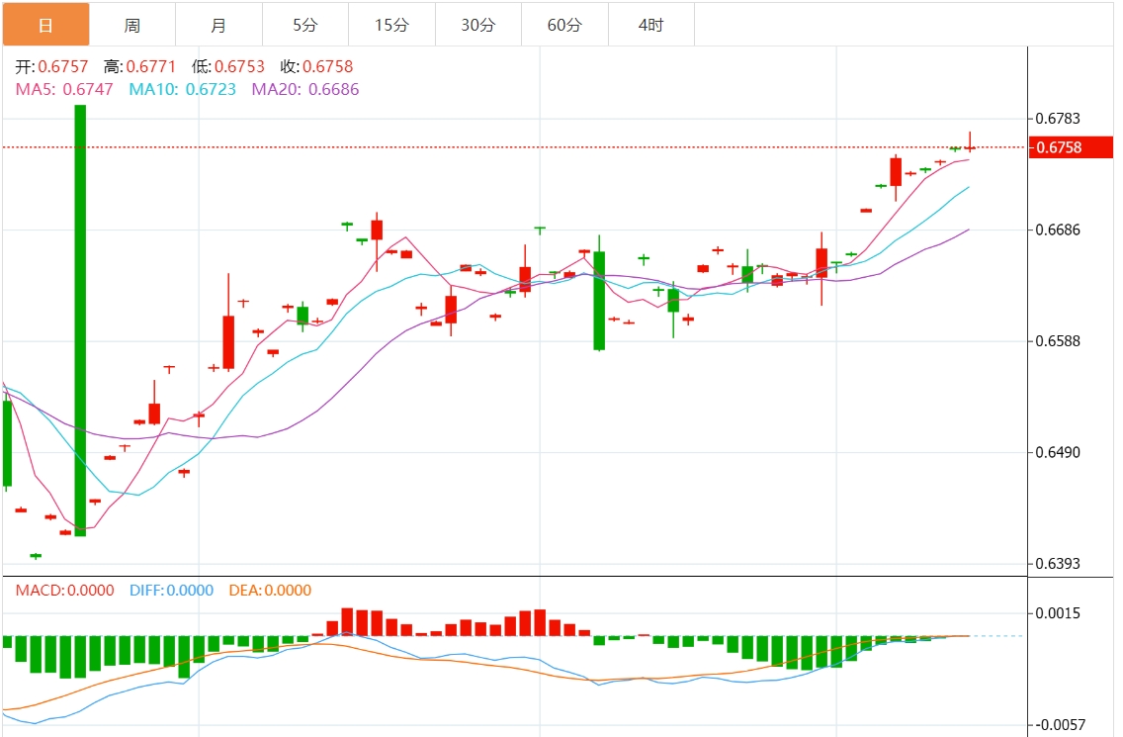1123x737 pixels.
Task: Click the 开:0.6757 open price value
Action: pos(51,66)
